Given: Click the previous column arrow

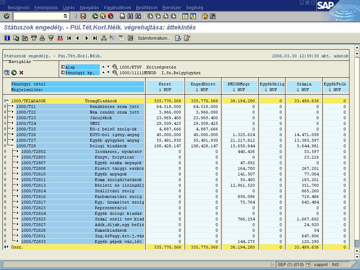Looking at the screenshot, I should point(78,38).
